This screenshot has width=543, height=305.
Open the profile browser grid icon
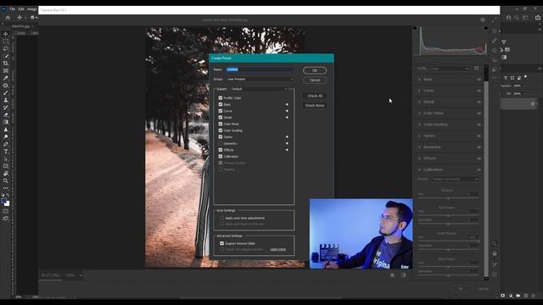[x=477, y=69]
